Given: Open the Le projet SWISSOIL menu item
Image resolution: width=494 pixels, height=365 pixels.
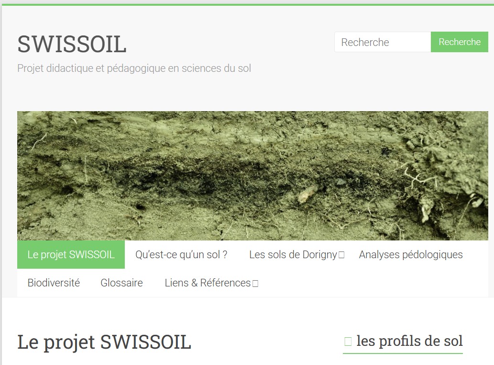Looking at the screenshot, I should pyautogui.click(x=71, y=254).
